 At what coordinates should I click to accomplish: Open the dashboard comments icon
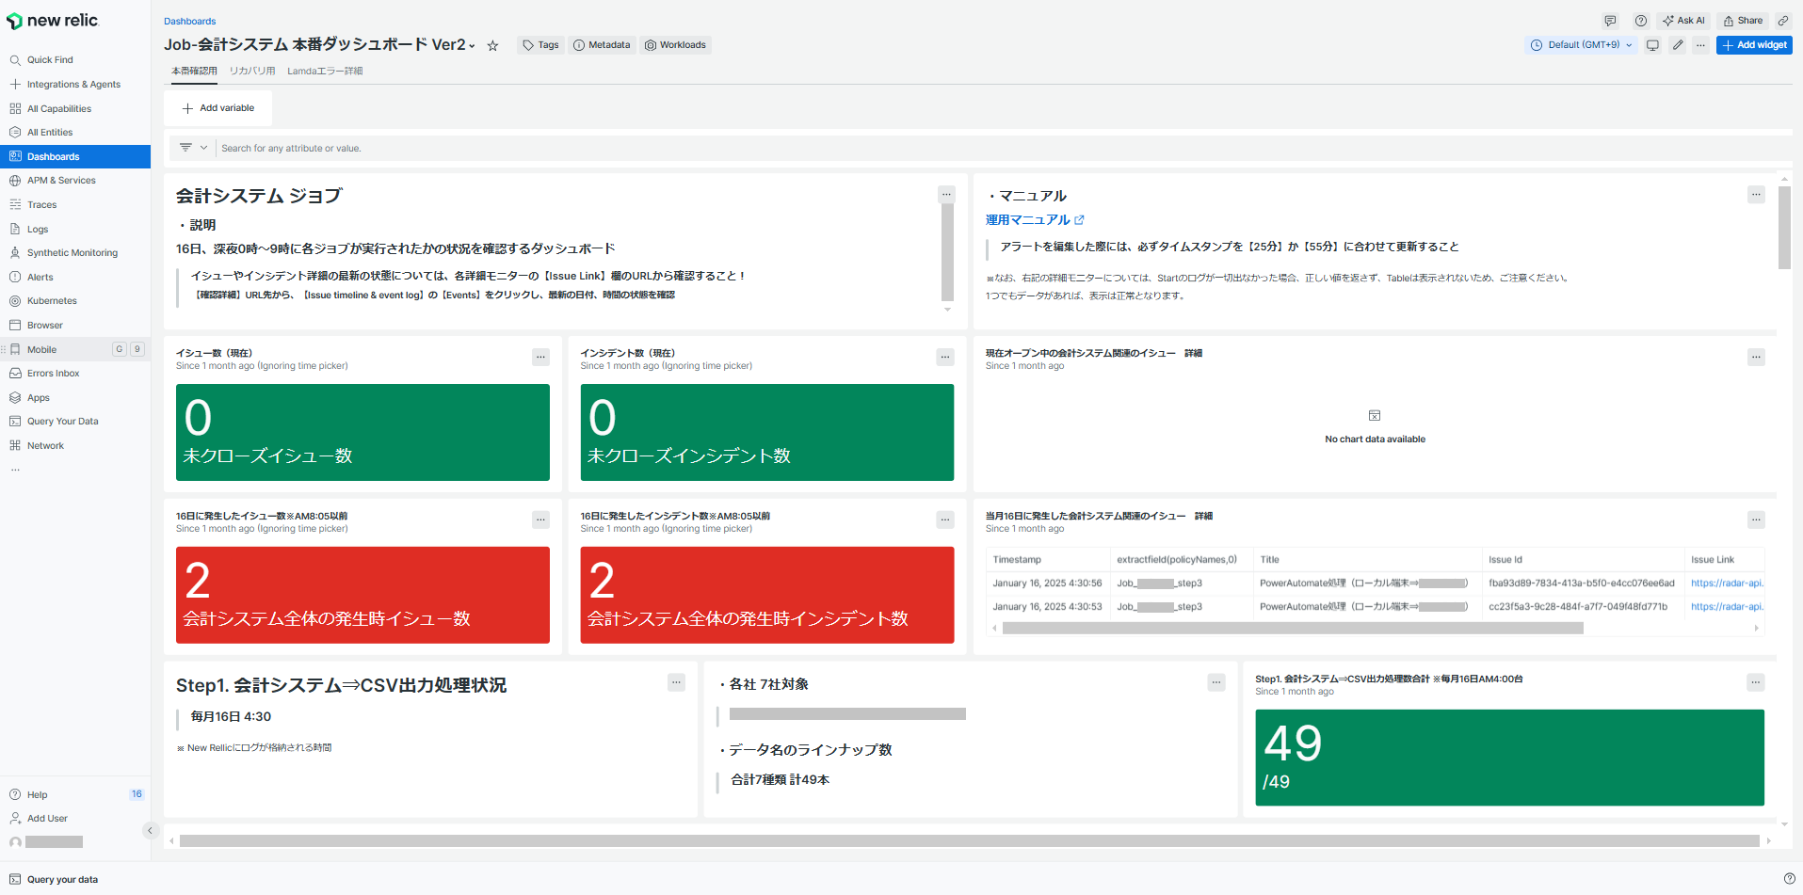1610,20
